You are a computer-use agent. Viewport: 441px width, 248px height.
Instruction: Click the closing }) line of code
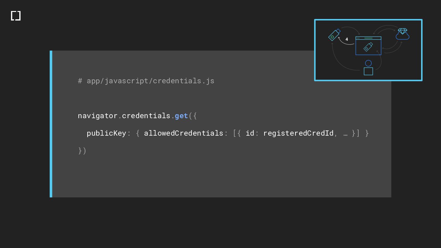[x=82, y=151]
